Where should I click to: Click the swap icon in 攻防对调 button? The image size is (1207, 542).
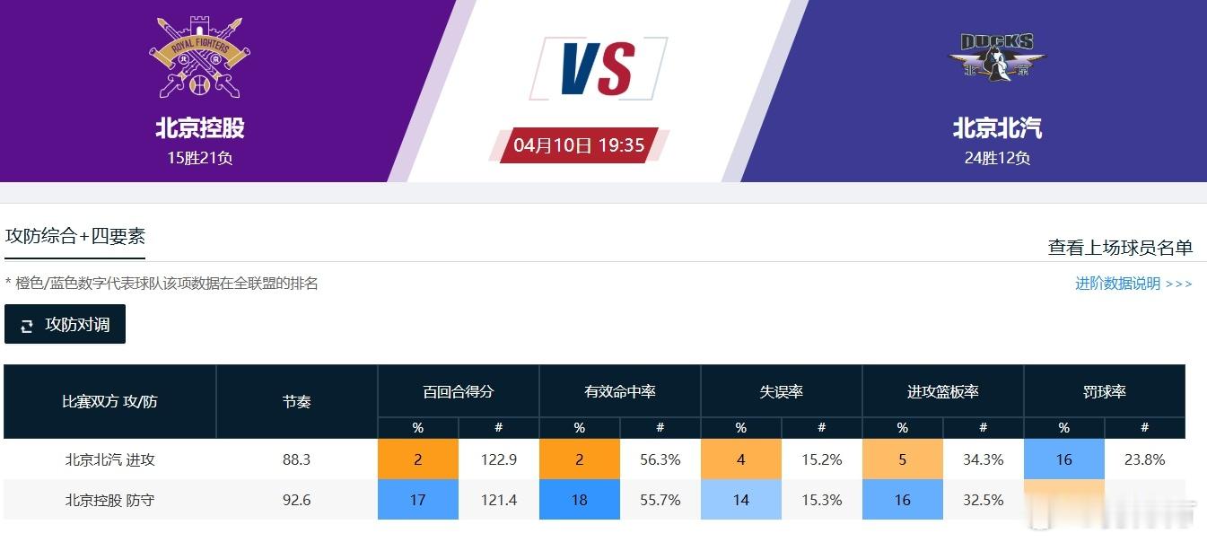tap(27, 325)
